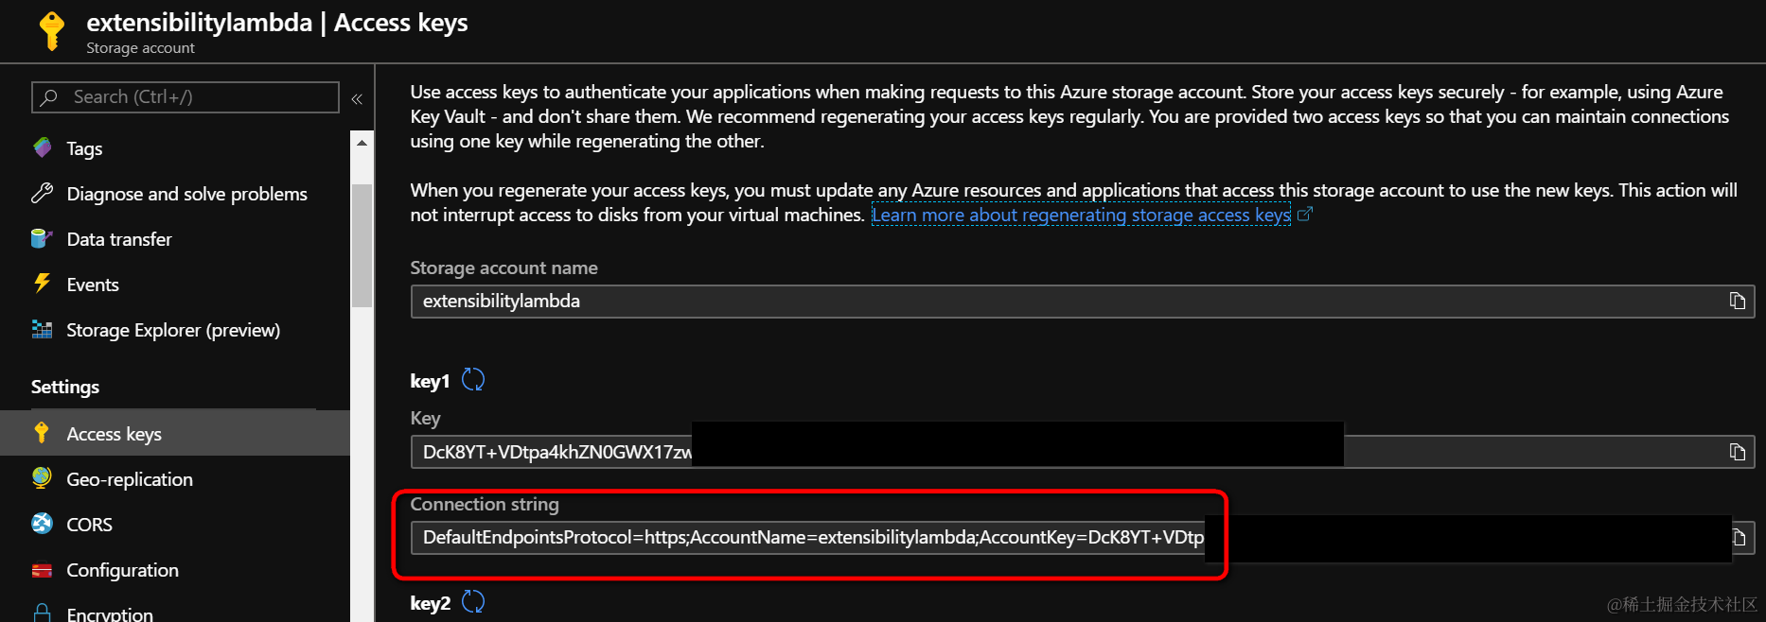This screenshot has width=1766, height=622.
Task: Click the Settings section heading
Action: coord(65,387)
